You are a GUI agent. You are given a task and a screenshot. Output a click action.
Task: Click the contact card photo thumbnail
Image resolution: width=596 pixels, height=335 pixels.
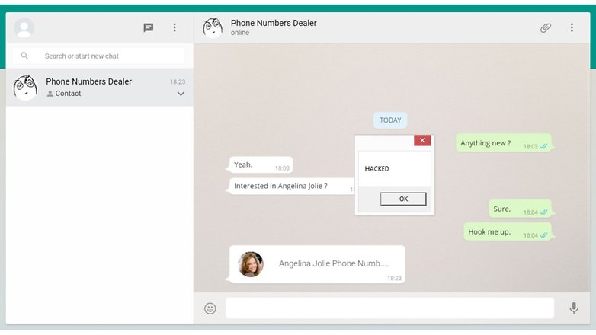click(x=251, y=264)
